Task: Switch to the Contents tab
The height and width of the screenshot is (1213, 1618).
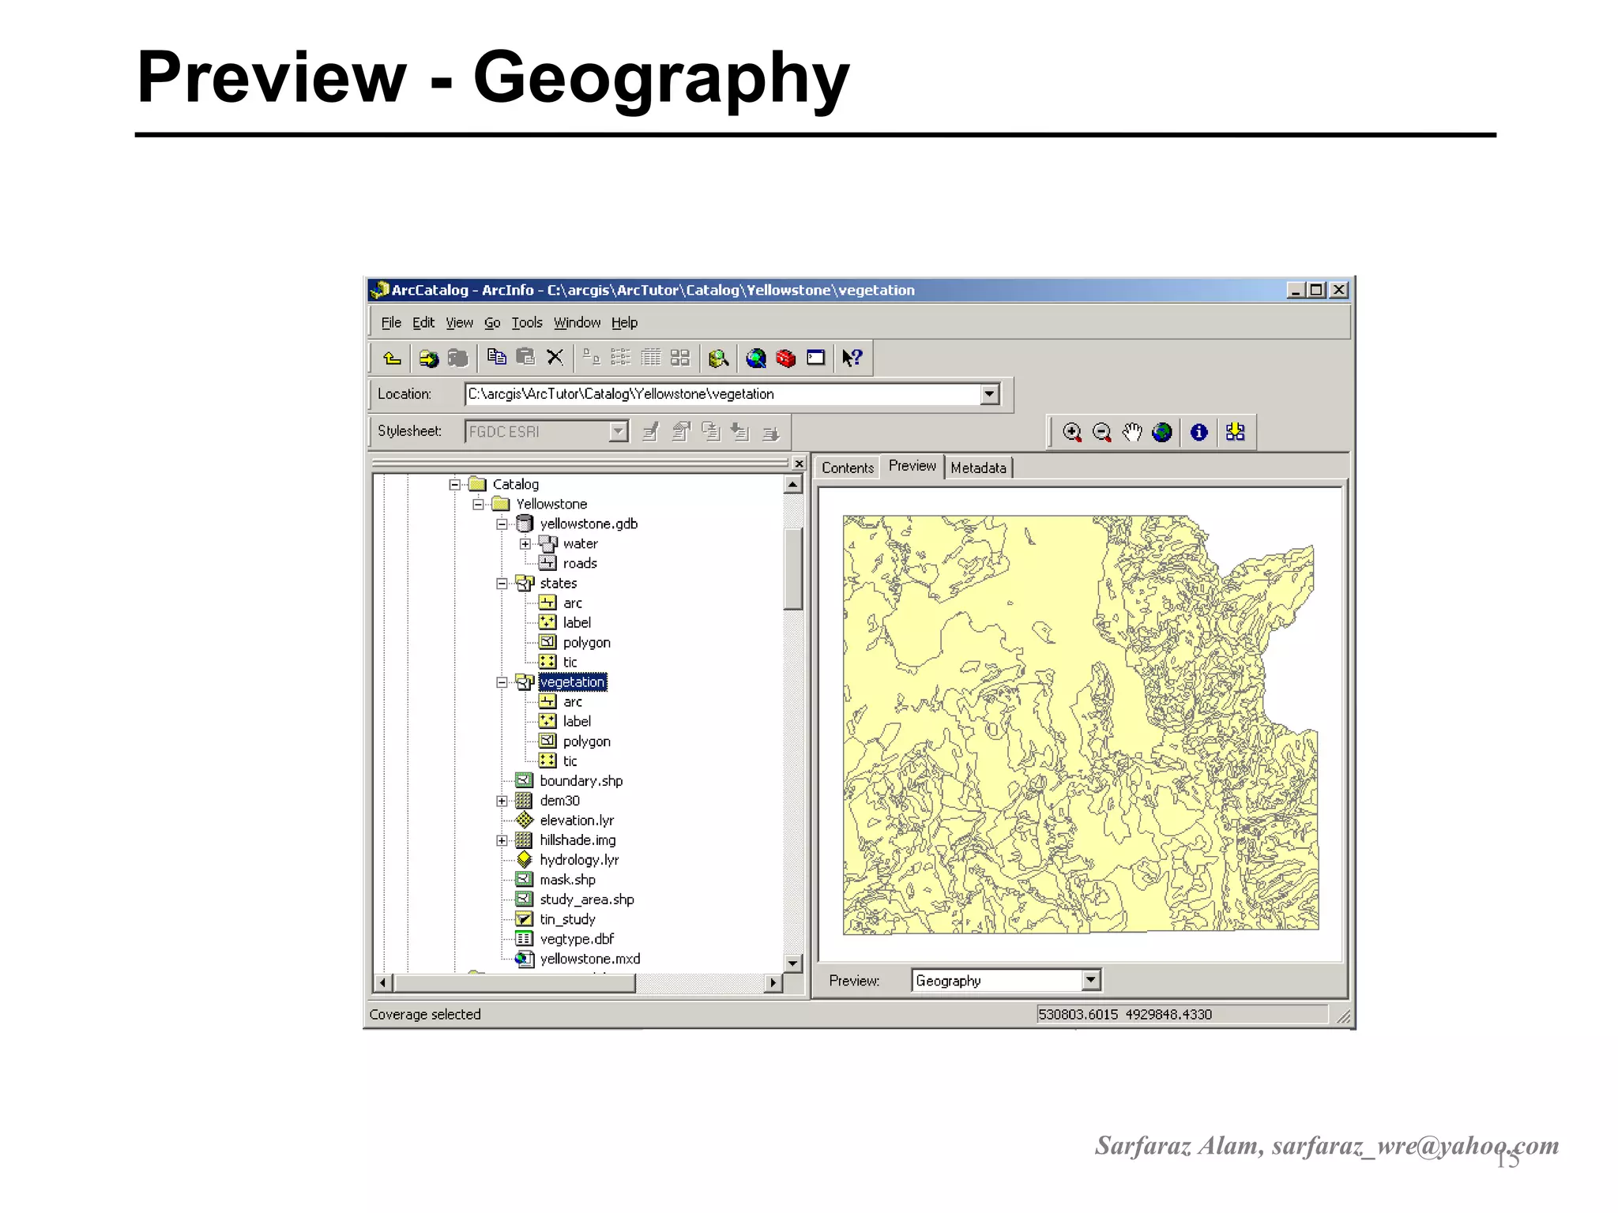Action: pos(848,468)
